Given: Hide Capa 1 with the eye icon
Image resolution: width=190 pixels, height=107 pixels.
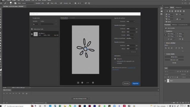Looking at the screenshot, I should pyautogui.click(x=165, y=81).
